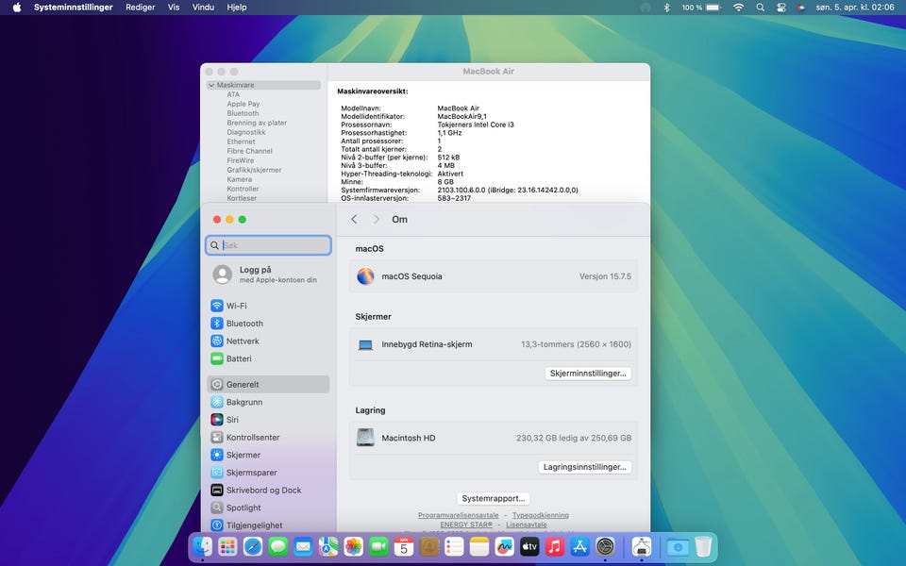The width and height of the screenshot is (906, 566).
Task: Launch Safari from the Dock
Action: (253, 546)
